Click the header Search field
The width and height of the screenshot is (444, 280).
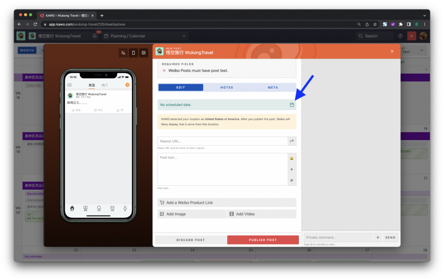(374, 36)
